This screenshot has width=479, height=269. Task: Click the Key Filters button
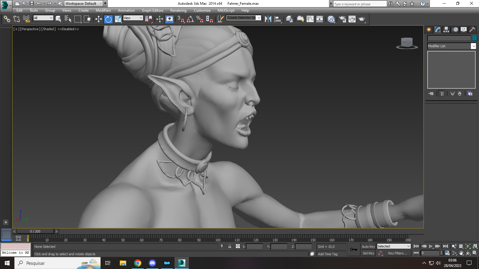click(x=398, y=253)
